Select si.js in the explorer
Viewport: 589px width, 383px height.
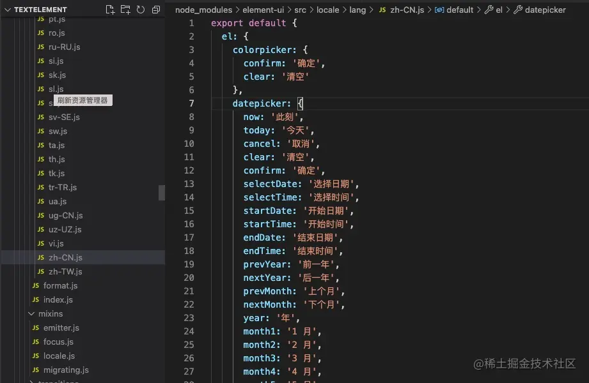tap(56, 61)
